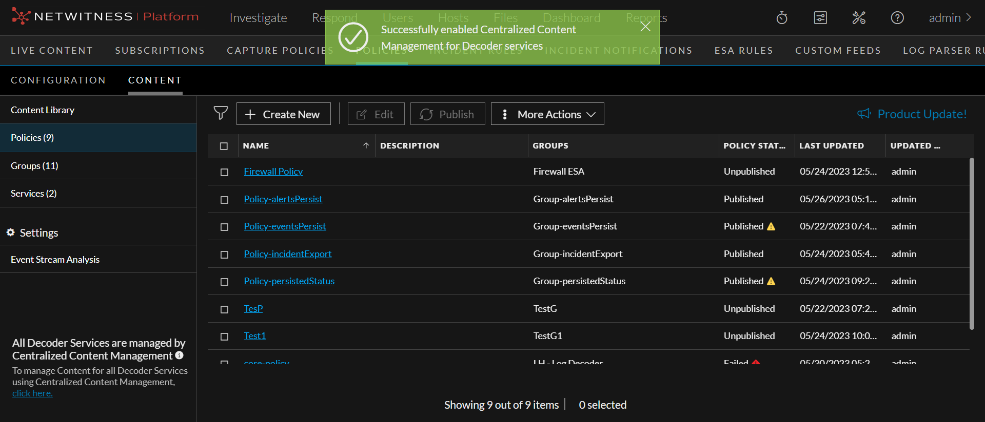Image resolution: width=985 pixels, height=422 pixels.
Task: Open the help question mark icon
Action: [x=897, y=18]
